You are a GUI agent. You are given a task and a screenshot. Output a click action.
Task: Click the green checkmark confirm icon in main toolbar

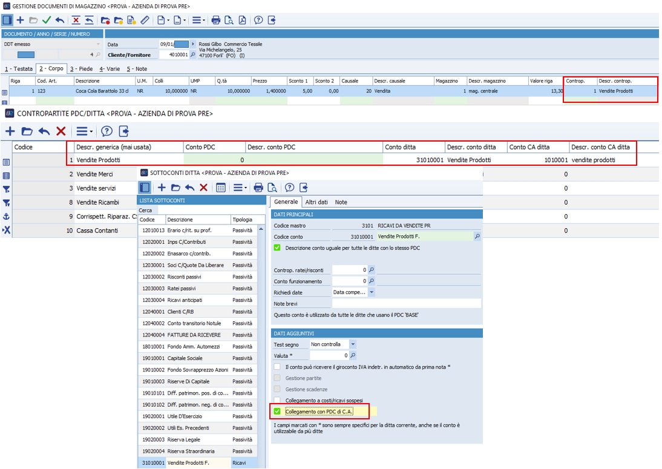click(47, 20)
